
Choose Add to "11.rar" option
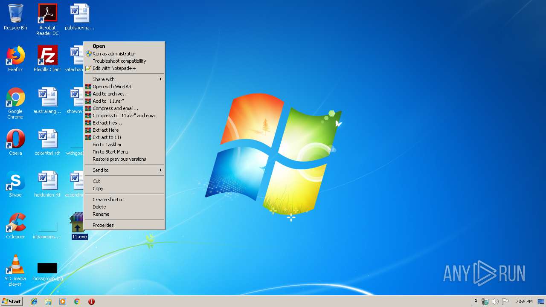(124, 101)
